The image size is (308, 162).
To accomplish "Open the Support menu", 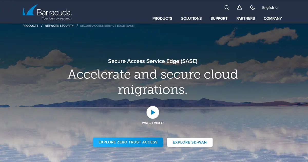I will [219, 19].
